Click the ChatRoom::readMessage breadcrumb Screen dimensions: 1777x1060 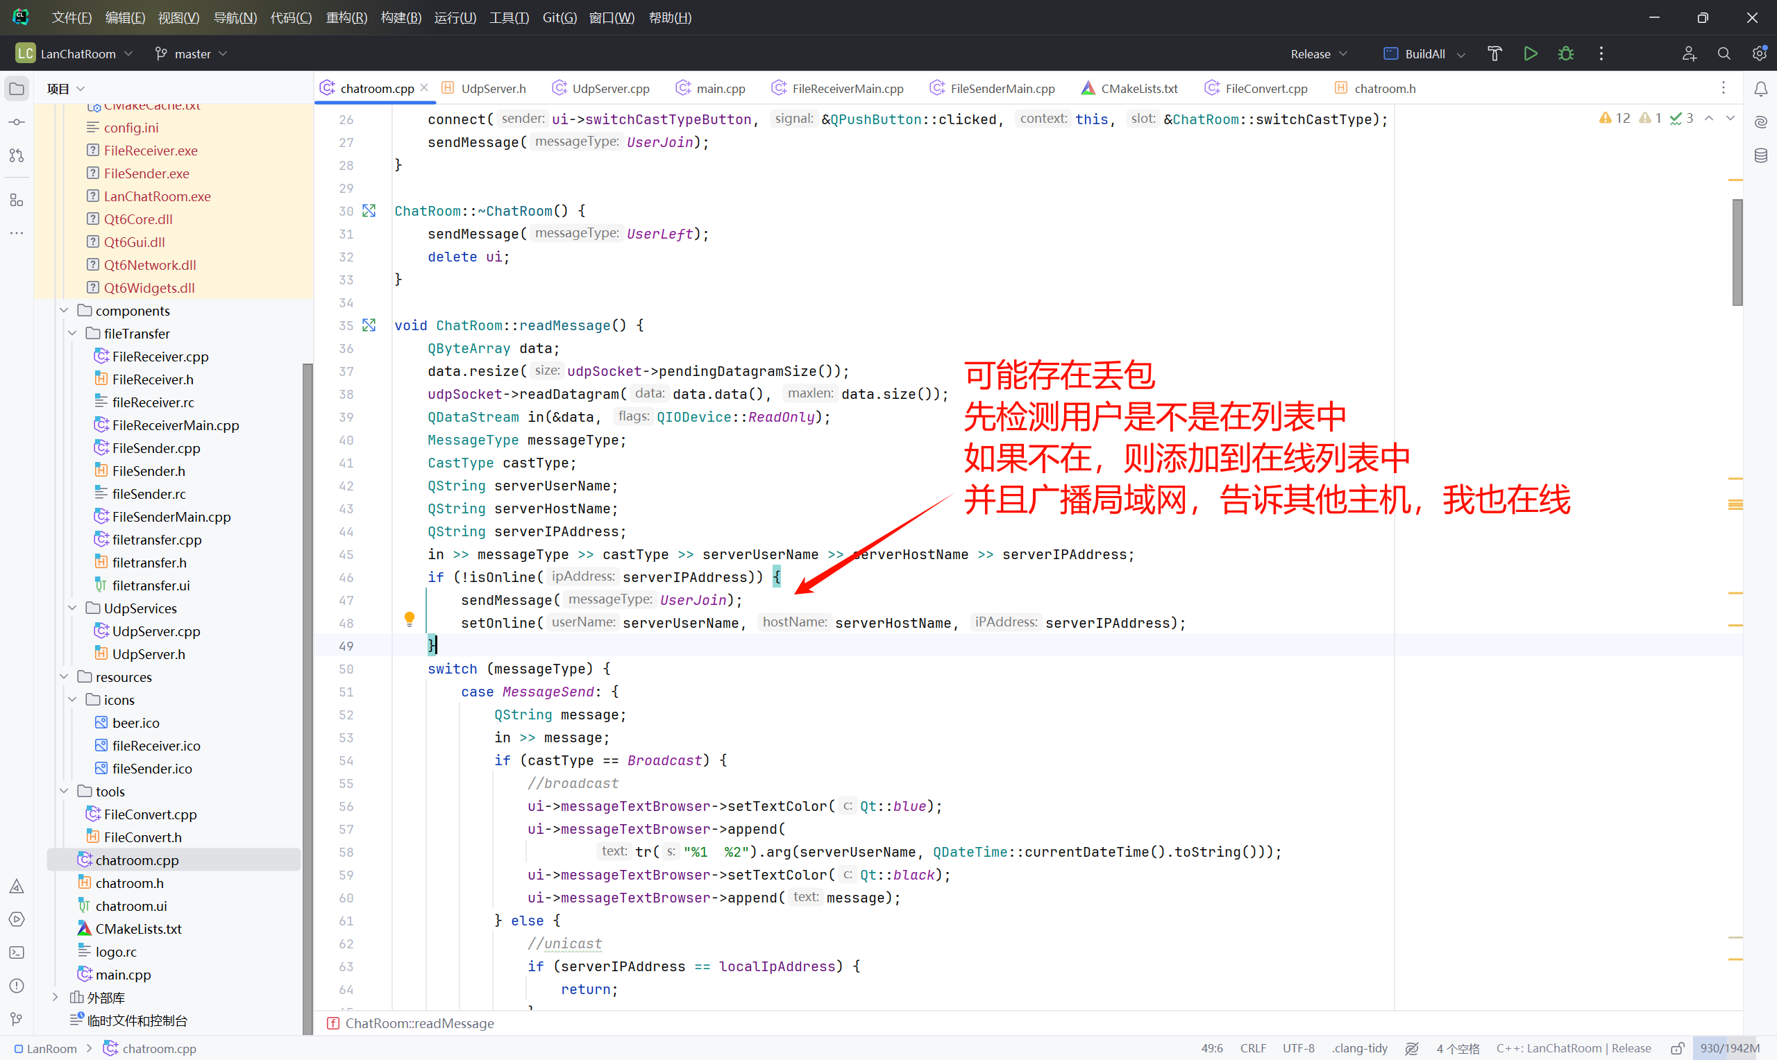click(419, 1023)
